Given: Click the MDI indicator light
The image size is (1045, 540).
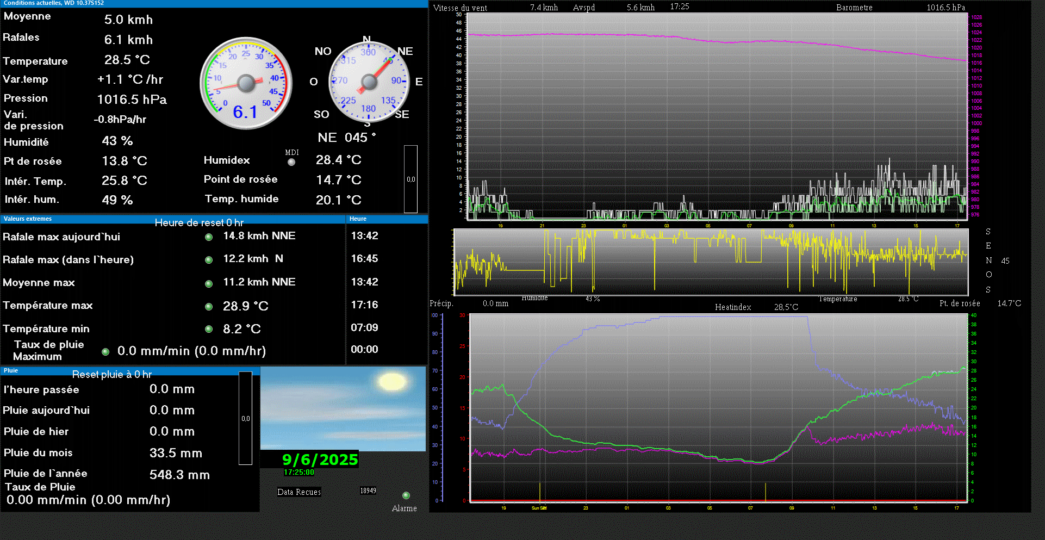Looking at the screenshot, I should (x=291, y=162).
